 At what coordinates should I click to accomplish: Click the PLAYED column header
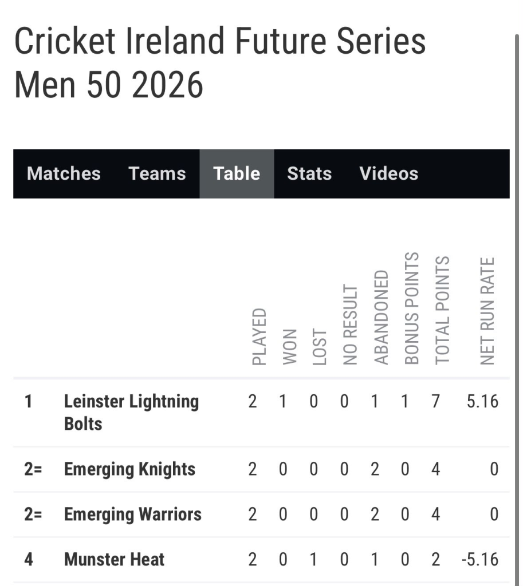[x=259, y=336]
